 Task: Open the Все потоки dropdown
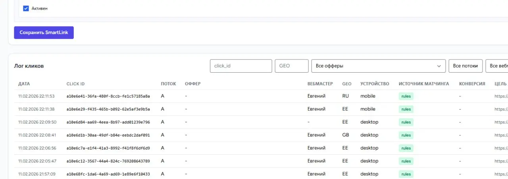(x=466, y=66)
